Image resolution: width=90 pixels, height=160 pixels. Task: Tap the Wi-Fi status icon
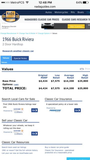tap(27, 2)
